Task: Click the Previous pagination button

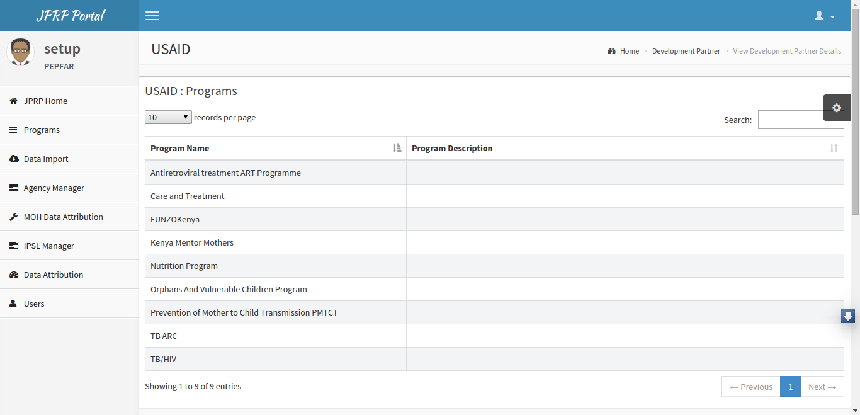Action: pos(751,387)
